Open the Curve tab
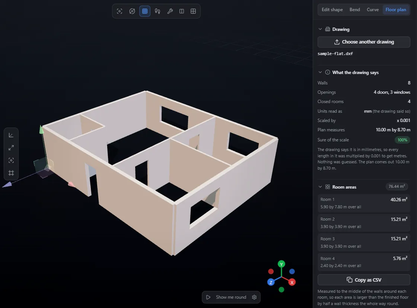This screenshot has width=417, height=308. (373, 10)
